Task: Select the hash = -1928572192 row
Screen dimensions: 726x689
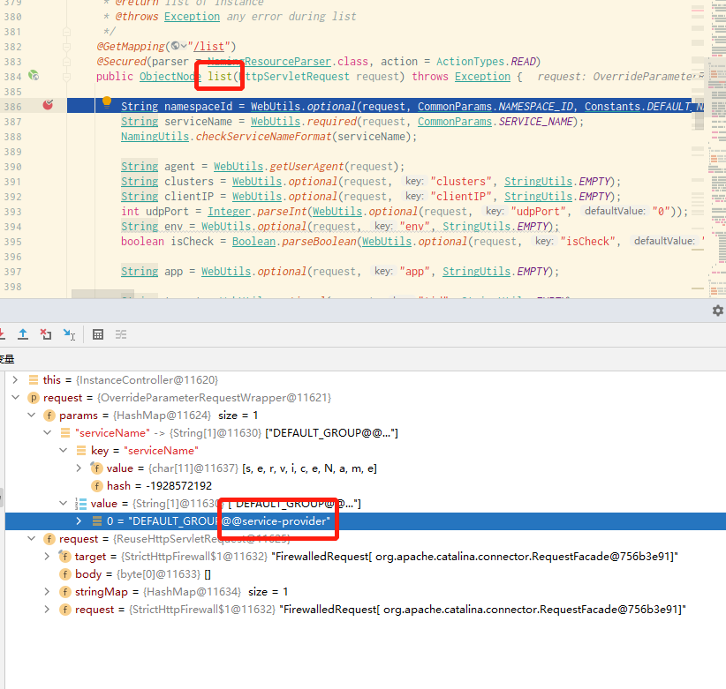Action: pyautogui.click(x=366, y=485)
